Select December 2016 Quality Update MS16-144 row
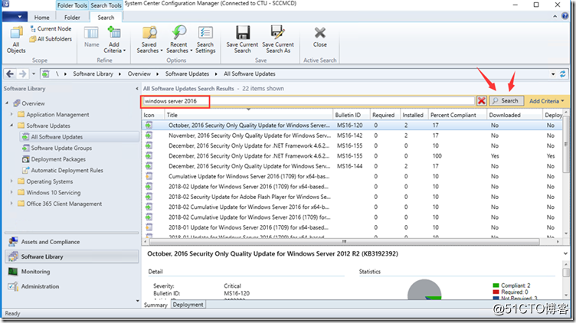 coord(352,166)
